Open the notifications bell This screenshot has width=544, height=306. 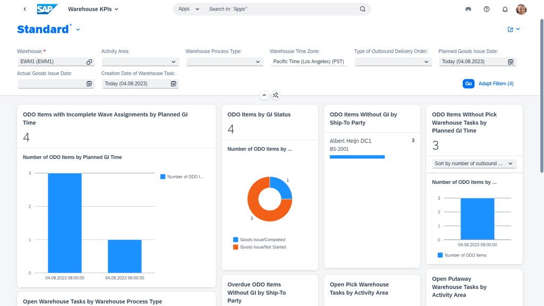[505, 10]
